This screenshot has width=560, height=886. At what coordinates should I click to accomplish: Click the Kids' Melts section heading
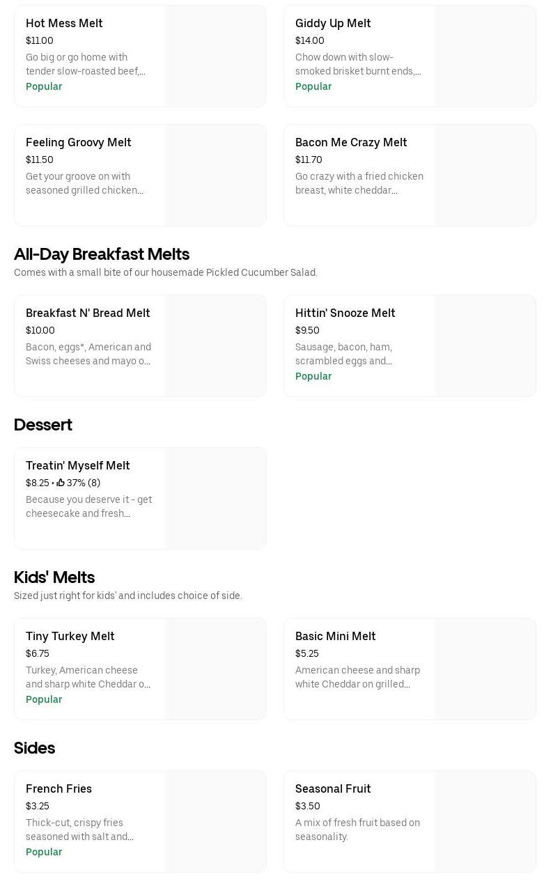(54, 577)
